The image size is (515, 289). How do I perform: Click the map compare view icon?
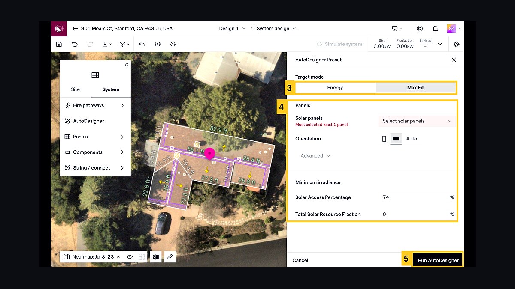tap(156, 257)
